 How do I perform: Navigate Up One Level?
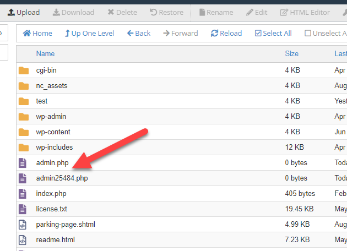pos(89,33)
